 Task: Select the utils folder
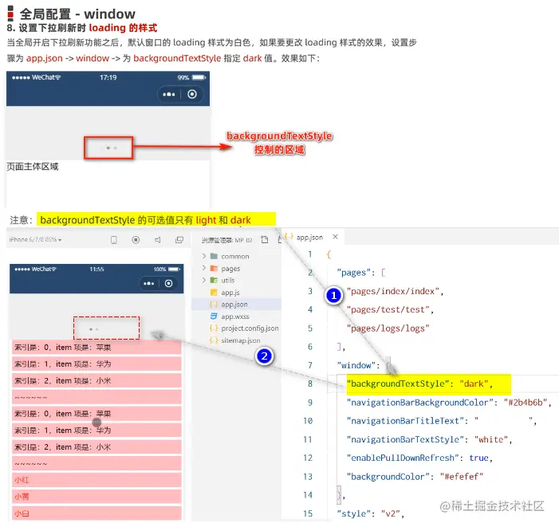228,281
